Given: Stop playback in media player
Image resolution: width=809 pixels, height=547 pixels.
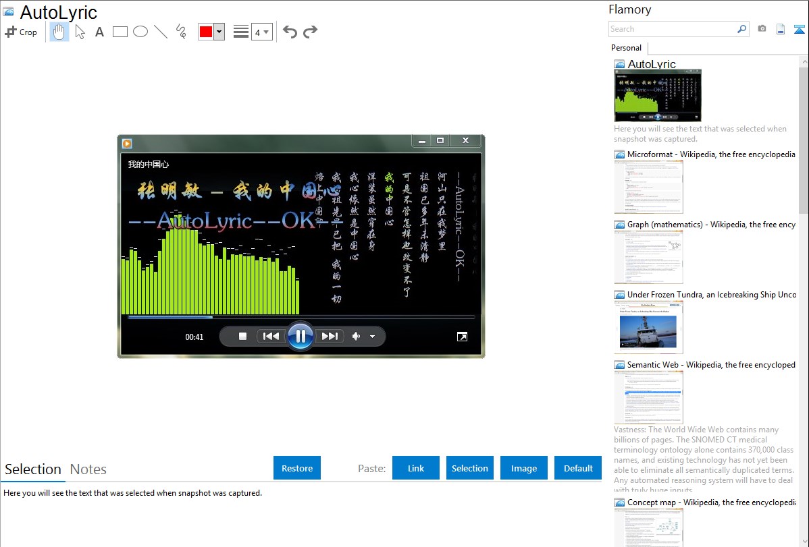Looking at the screenshot, I should tap(242, 337).
